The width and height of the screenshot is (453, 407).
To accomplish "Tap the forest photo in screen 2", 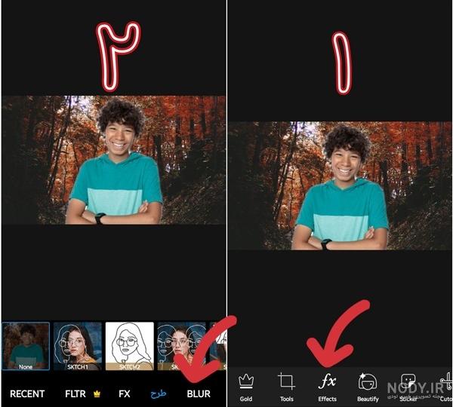I will click(114, 160).
